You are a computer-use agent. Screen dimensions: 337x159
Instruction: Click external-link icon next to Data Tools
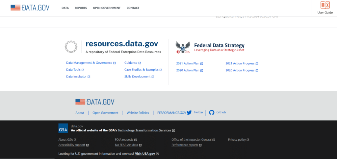point(83,70)
